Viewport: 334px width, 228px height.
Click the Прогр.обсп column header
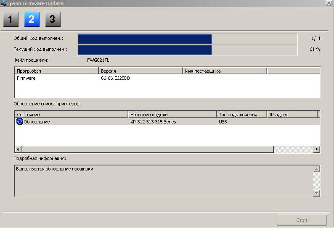coord(56,71)
